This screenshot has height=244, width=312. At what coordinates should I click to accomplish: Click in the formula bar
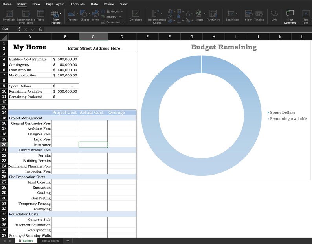[178, 29]
